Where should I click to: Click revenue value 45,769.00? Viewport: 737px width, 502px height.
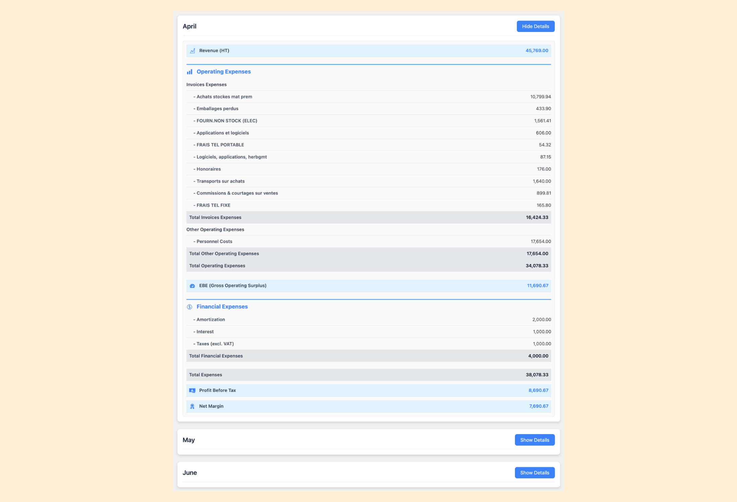tap(537, 51)
